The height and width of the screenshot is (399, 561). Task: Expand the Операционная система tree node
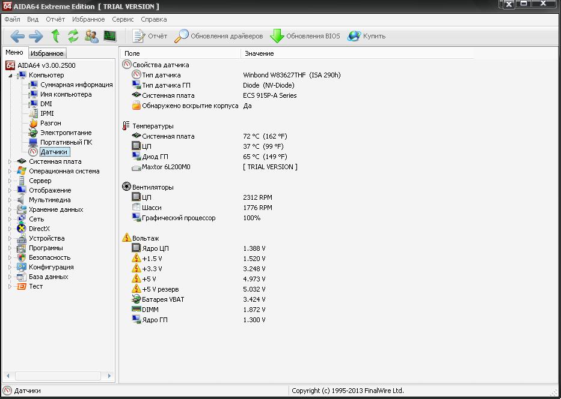point(10,171)
